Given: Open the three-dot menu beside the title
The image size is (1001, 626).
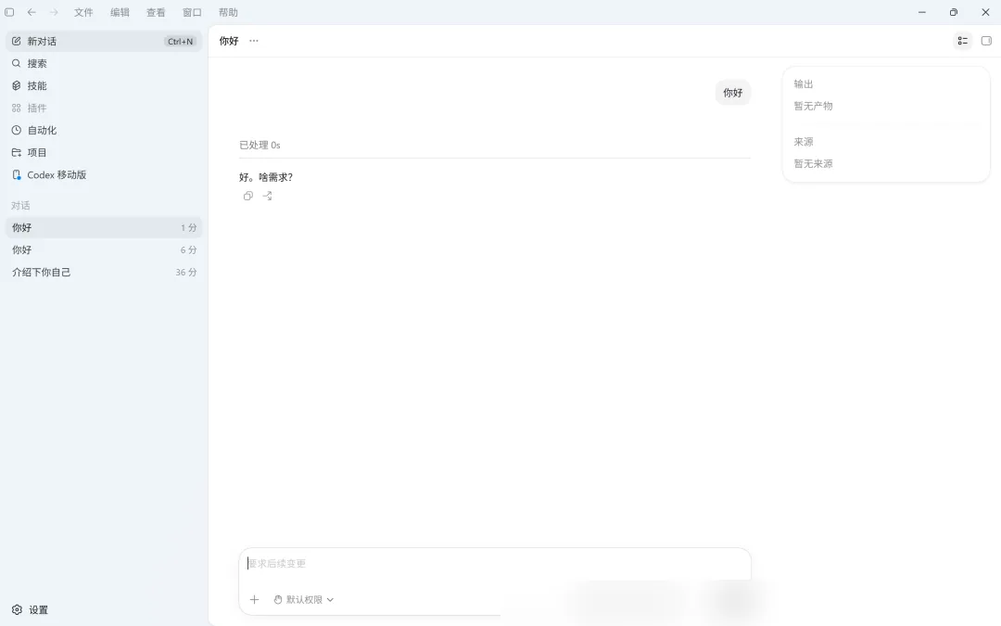Looking at the screenshot, I should (254, 41).
